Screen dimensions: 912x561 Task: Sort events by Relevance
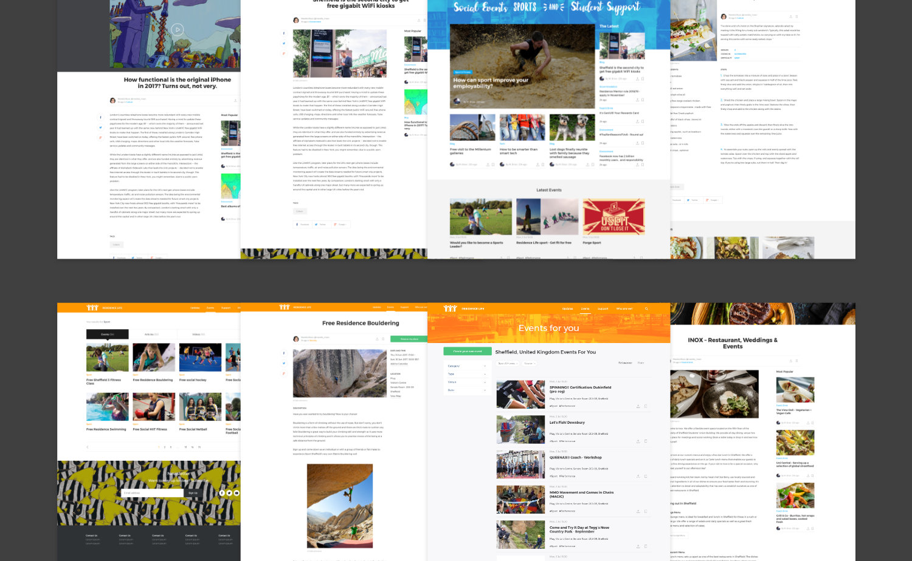pos(625,363)
